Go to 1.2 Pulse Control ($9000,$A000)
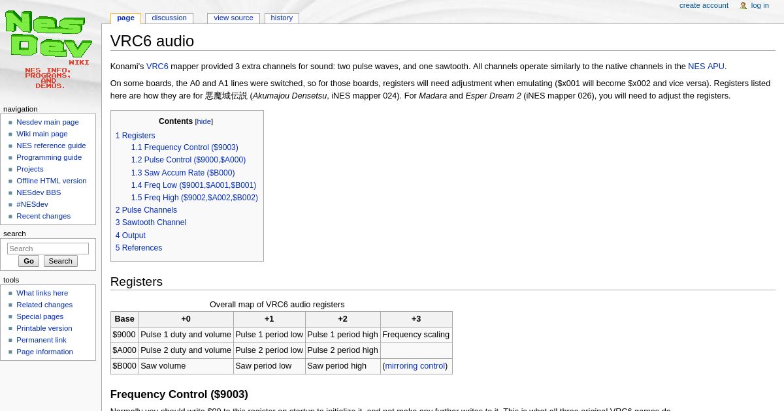The height and width of the screenshot is (411, 784). (188, 160)
